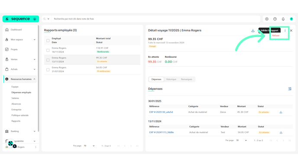The height and width of the screenshot is (167, 298).
Task: Click the Projets checkmark icon
Action: pos(7,49)
